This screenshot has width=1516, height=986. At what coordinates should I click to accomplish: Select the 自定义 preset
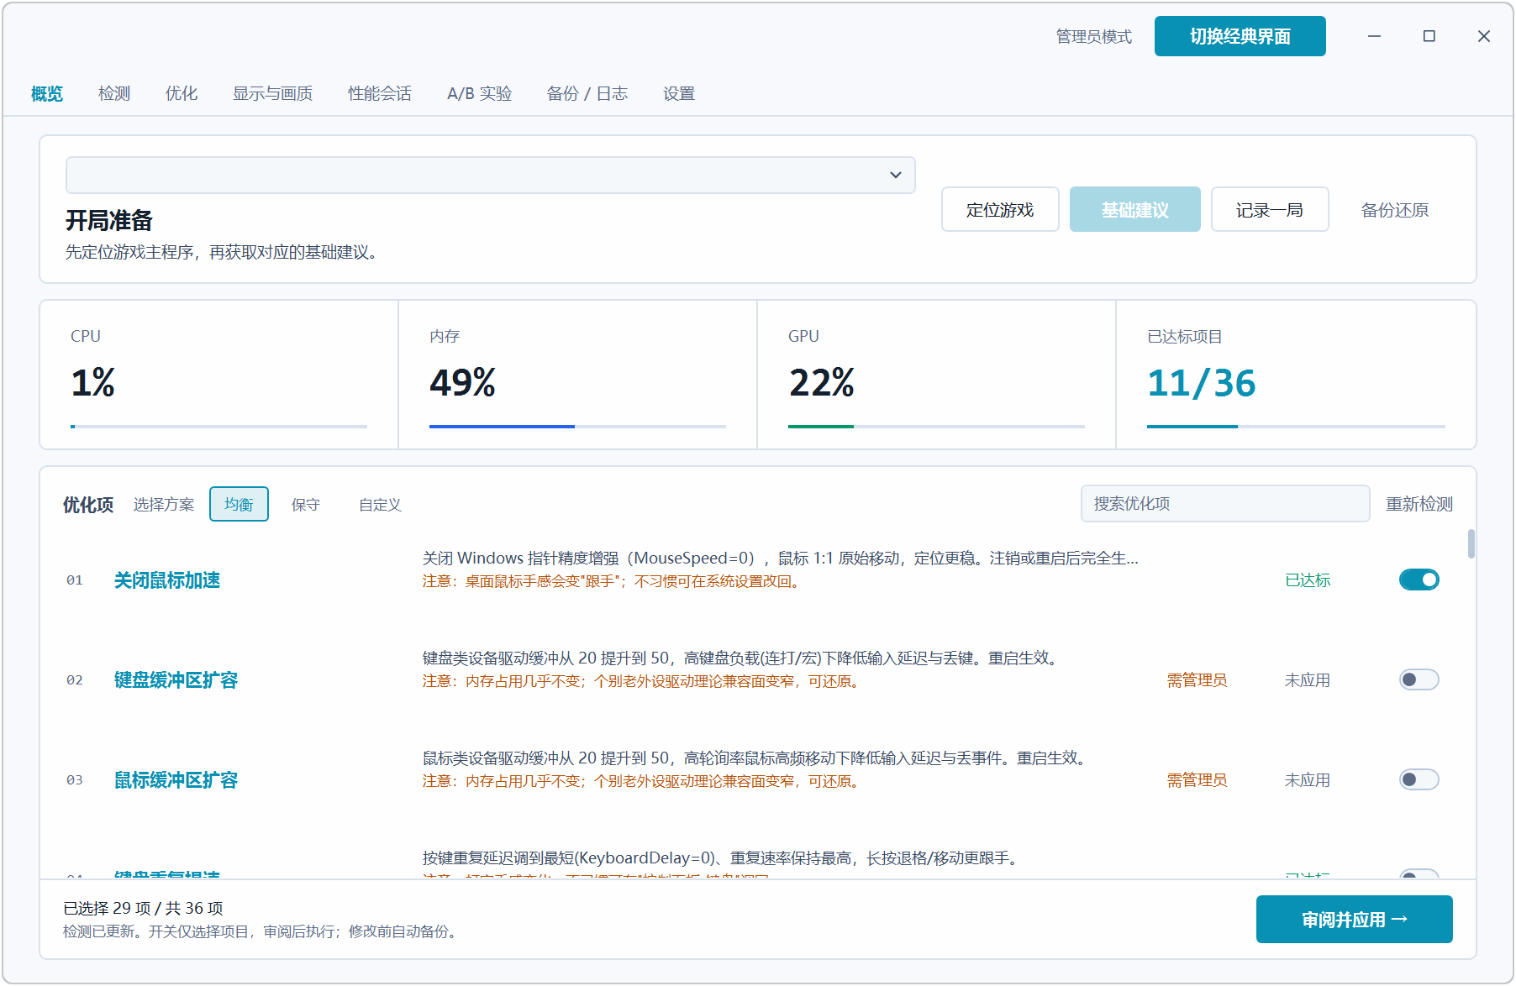pyautogui.click(x=380, y=504)
